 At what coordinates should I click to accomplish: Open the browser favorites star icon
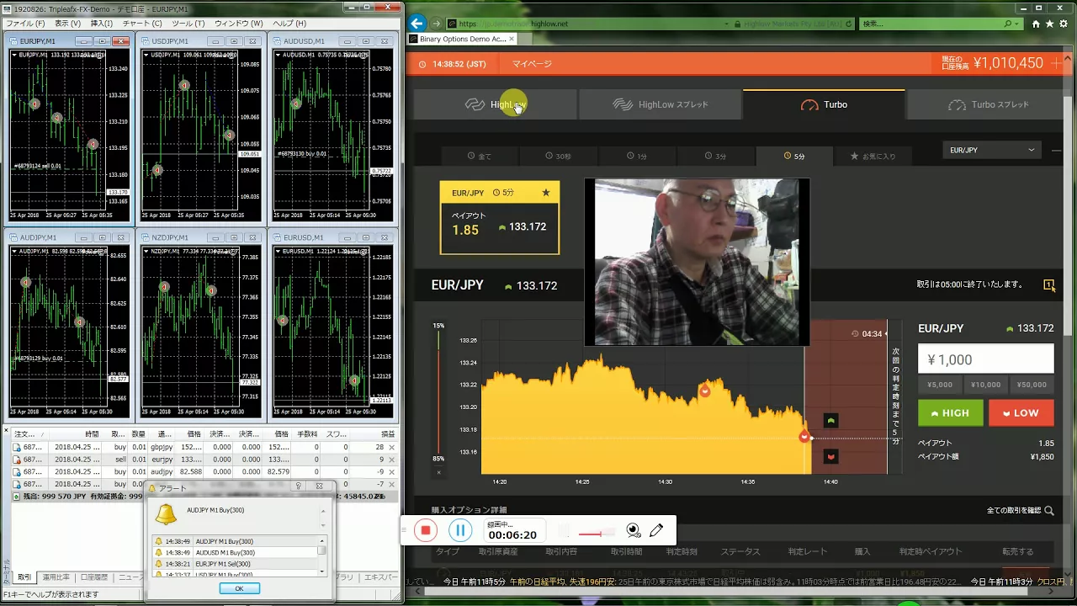(x=1051, y=24)
